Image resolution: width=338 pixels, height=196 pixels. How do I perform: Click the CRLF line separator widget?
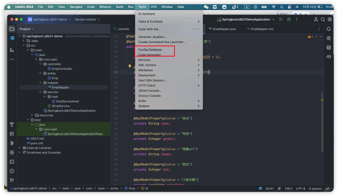point(289,189)
